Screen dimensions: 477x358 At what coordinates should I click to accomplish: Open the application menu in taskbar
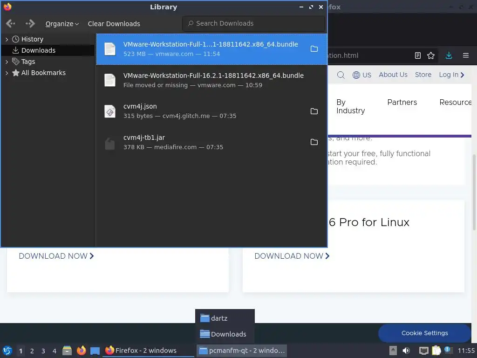(x=7, y=351)
